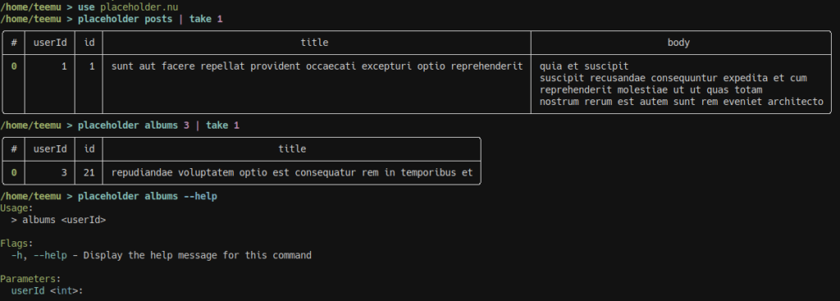Select the post title starting 'sunt aut facere'

pyautogui.click(x=317, y=66)
